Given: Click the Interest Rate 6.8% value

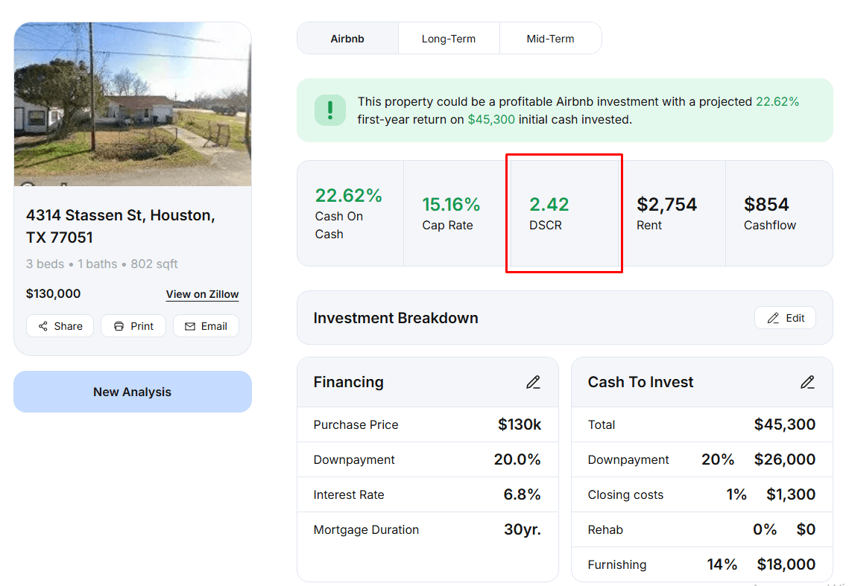Looking at the screenshot, I should pyautogui.click(x=522, y=494).
